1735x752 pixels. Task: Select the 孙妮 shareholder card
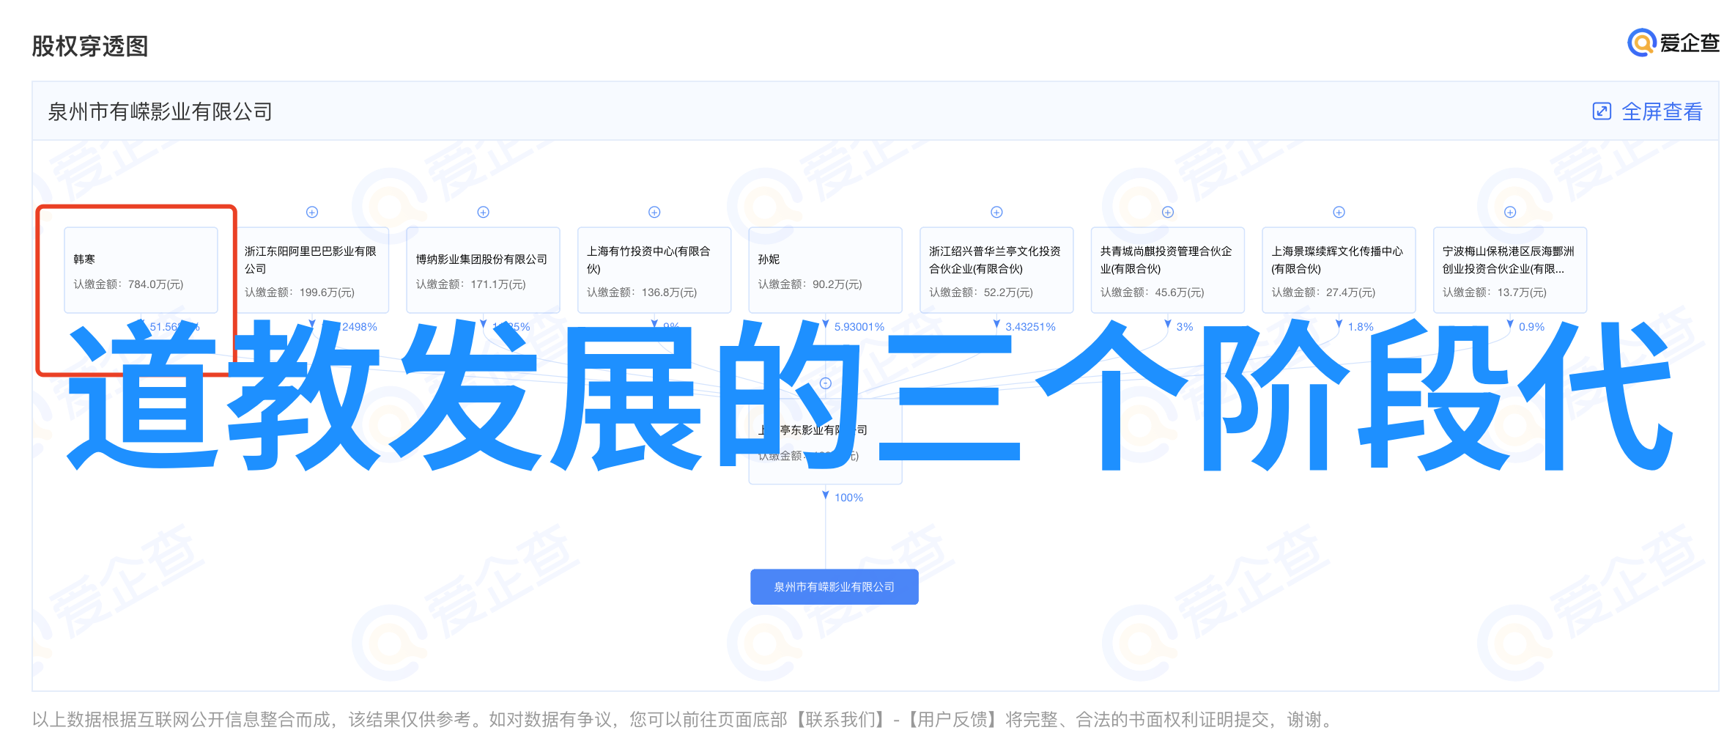(826, 270)
